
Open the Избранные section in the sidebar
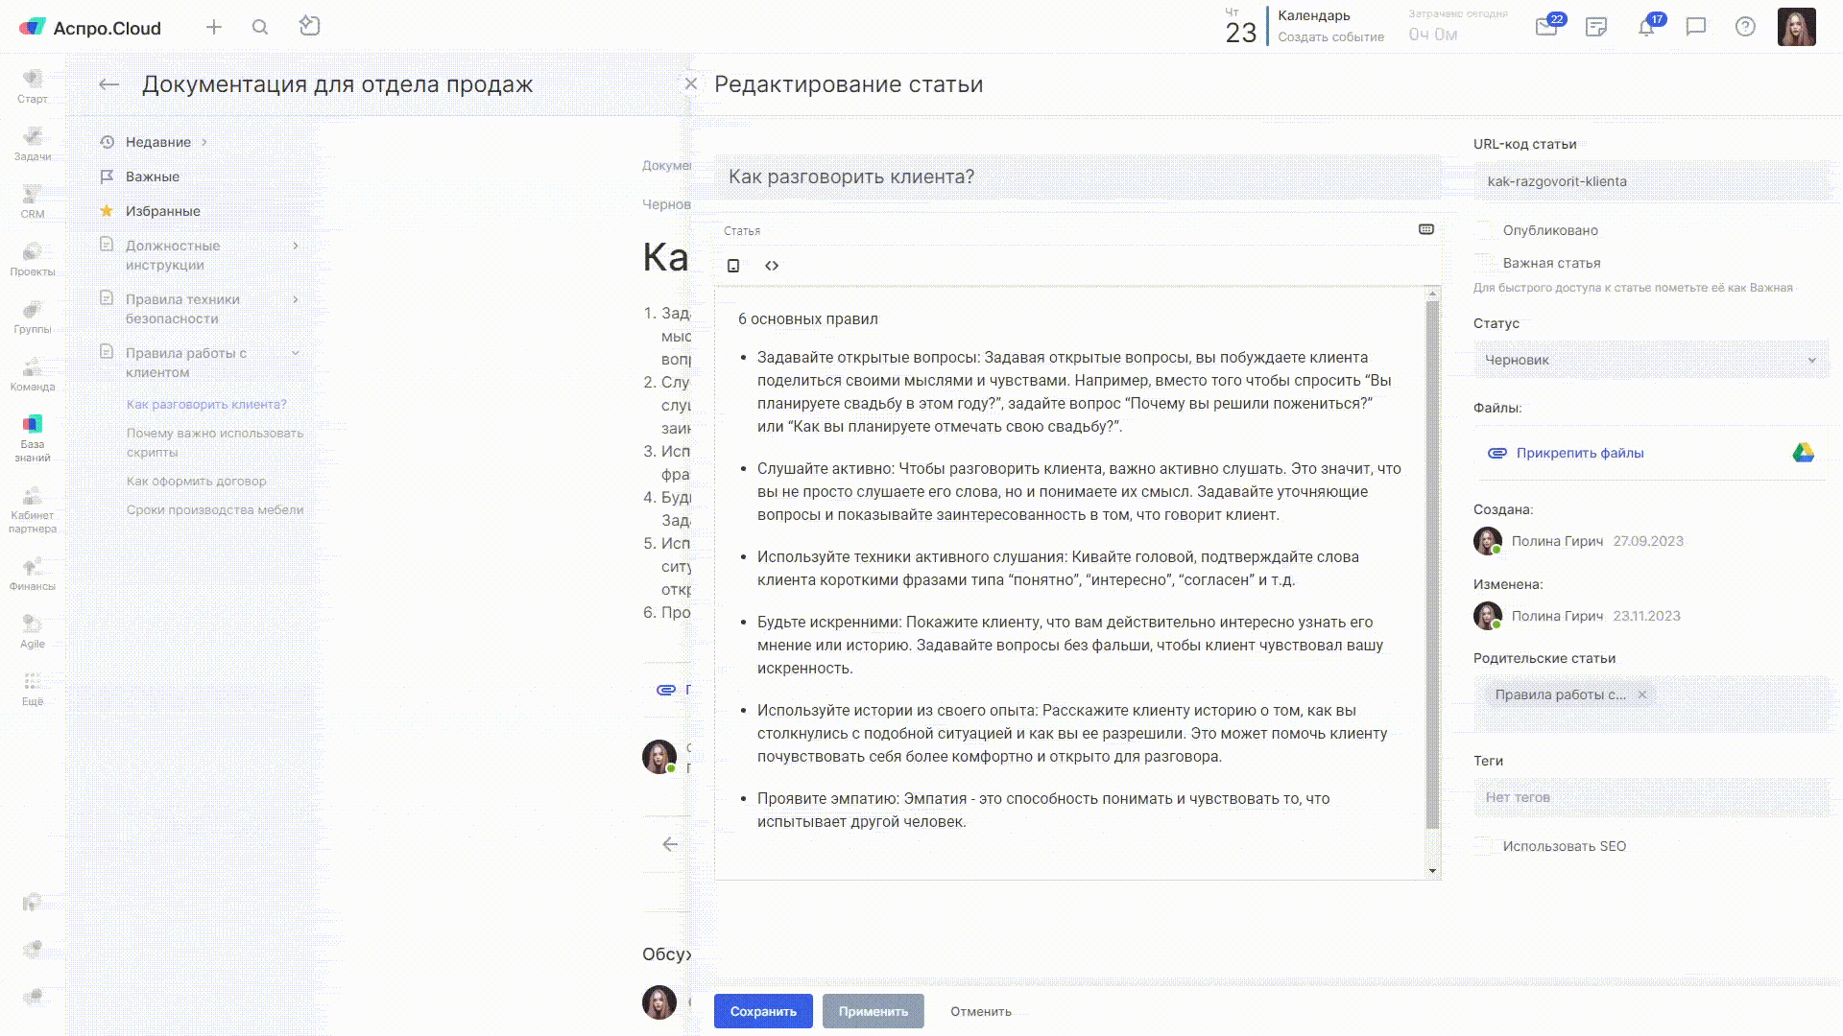pos(163,211)
